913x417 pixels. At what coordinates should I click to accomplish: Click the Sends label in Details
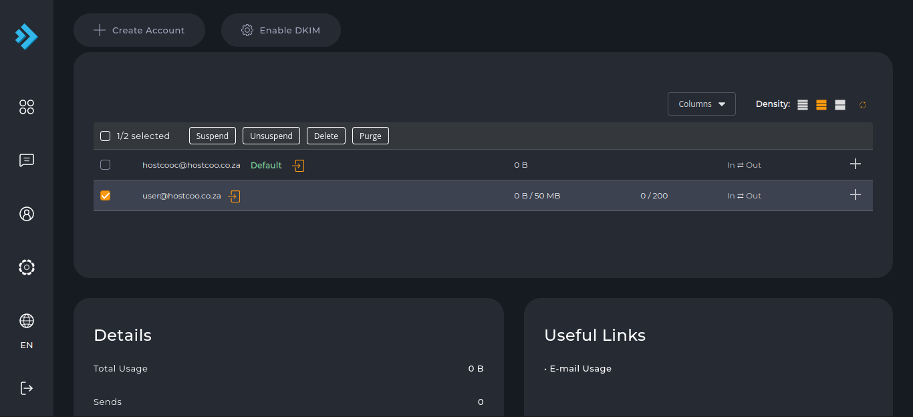tap(108, 402)
